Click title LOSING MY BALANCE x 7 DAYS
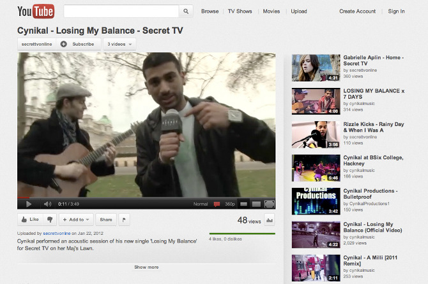Image resolution: width=428 pixels, height=284 pixels. (x=374, y=94)
